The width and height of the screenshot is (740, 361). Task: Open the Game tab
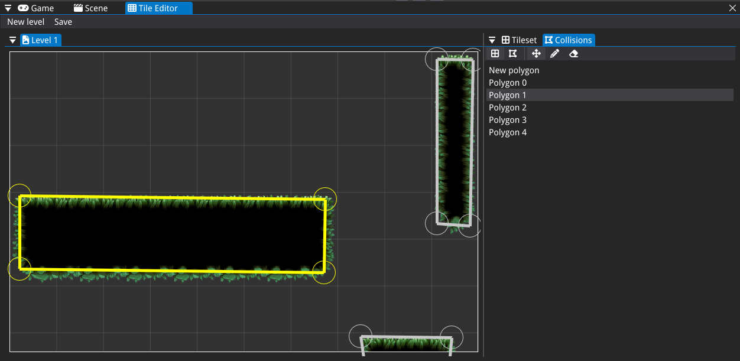coord(36,8)
